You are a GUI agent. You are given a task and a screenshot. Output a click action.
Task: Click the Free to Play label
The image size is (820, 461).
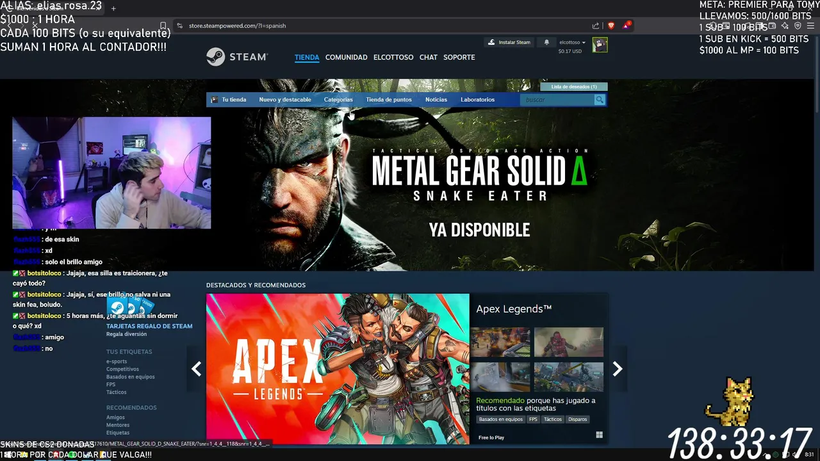(x=491, y=437)
